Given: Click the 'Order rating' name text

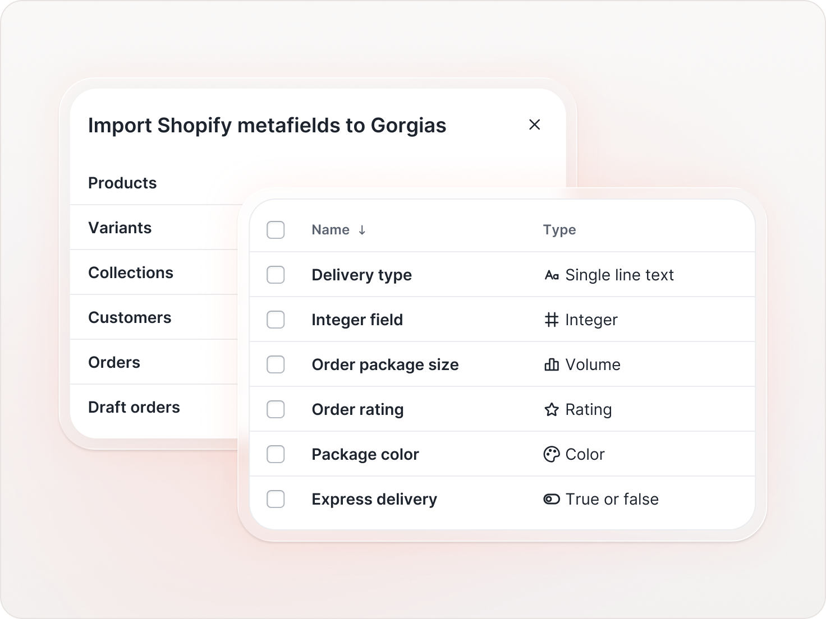Looking at the screenshot, I should (x=357, y=409).
